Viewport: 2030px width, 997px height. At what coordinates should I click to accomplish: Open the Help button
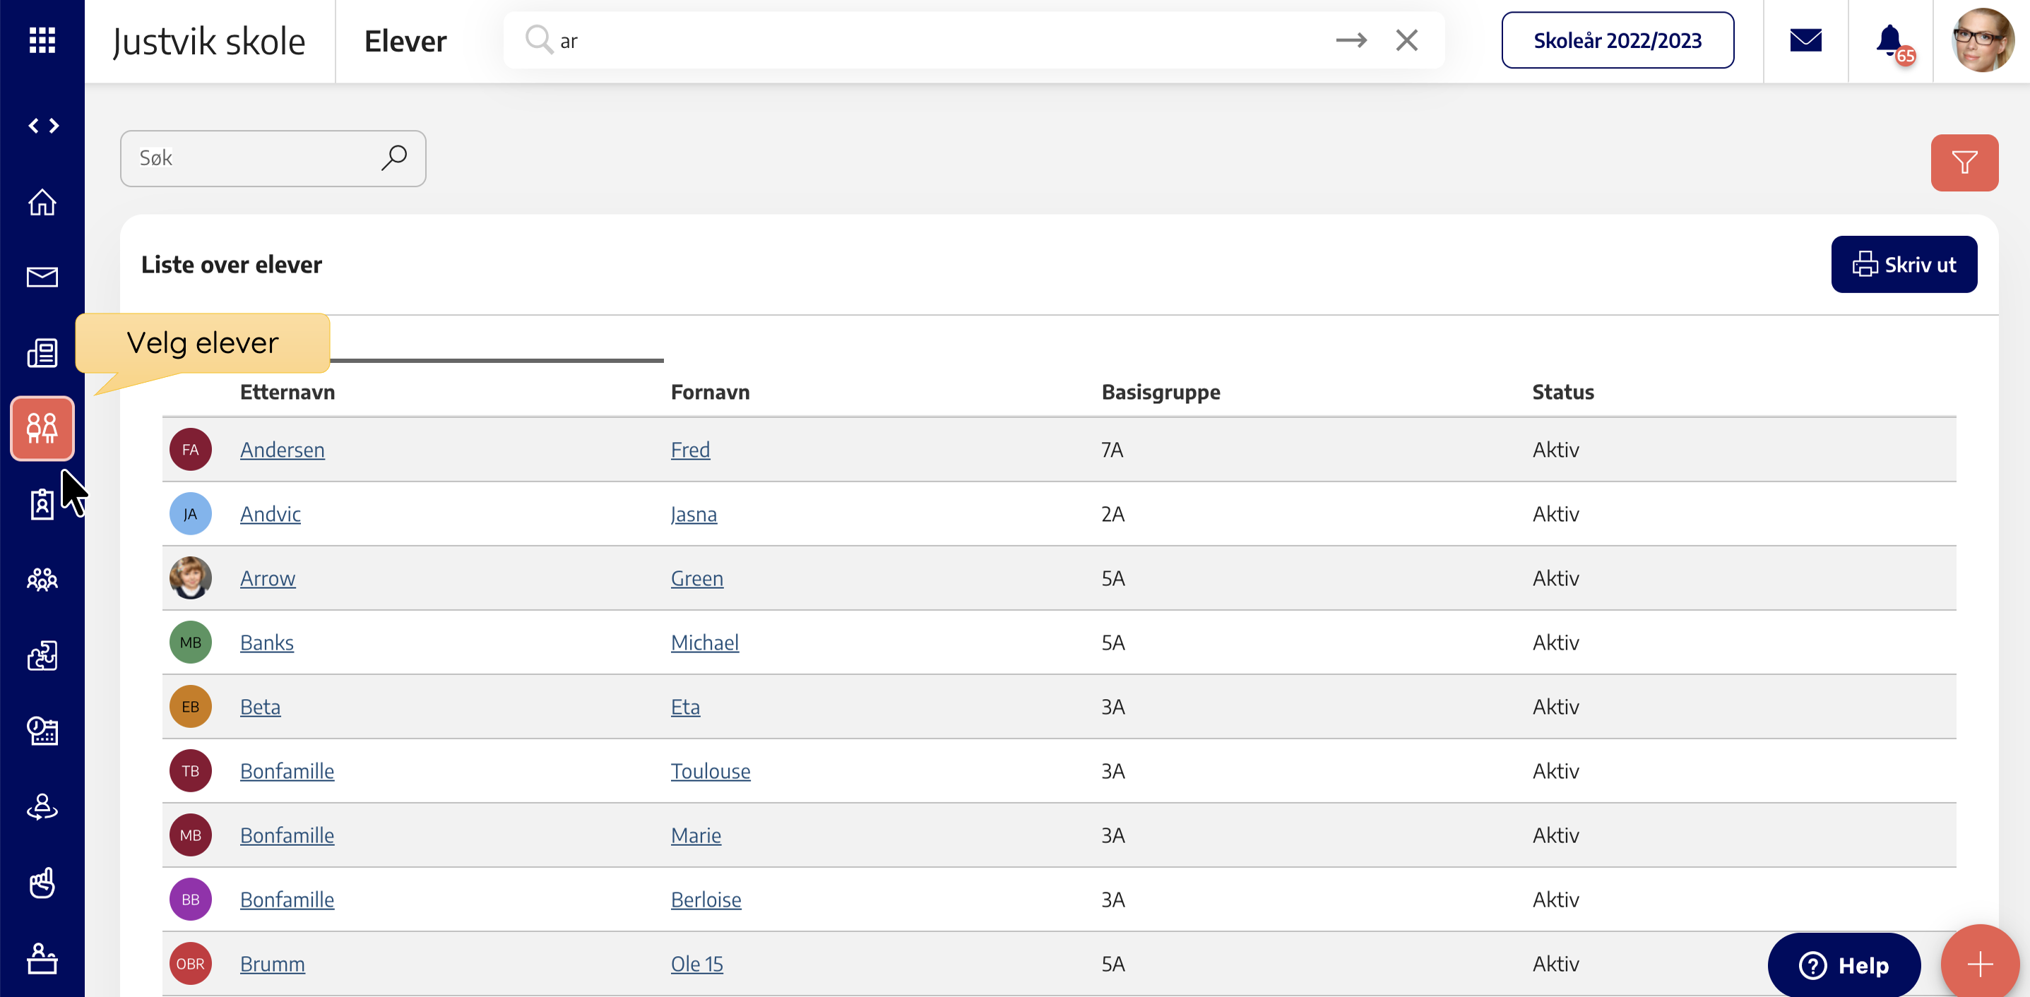pyautogui.click(x=1844, y=965)
